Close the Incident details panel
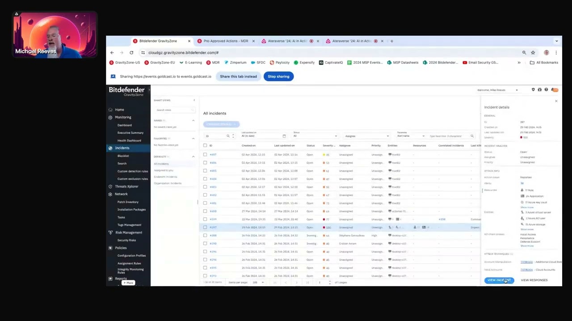 556,101
